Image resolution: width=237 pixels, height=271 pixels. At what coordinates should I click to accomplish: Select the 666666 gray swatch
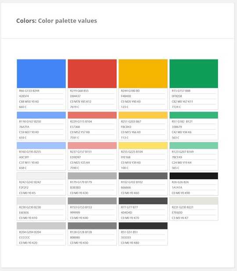click(x=143, y=176)
